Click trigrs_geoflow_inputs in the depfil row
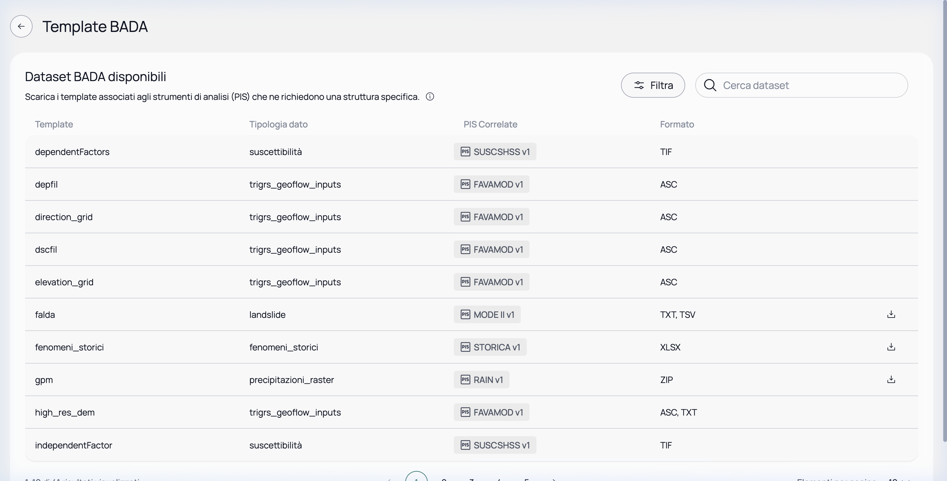This screenshot has height=481, width=947. pos(295,184)
